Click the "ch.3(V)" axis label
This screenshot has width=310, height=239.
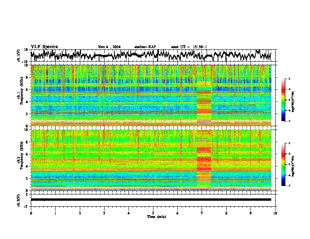19,200
